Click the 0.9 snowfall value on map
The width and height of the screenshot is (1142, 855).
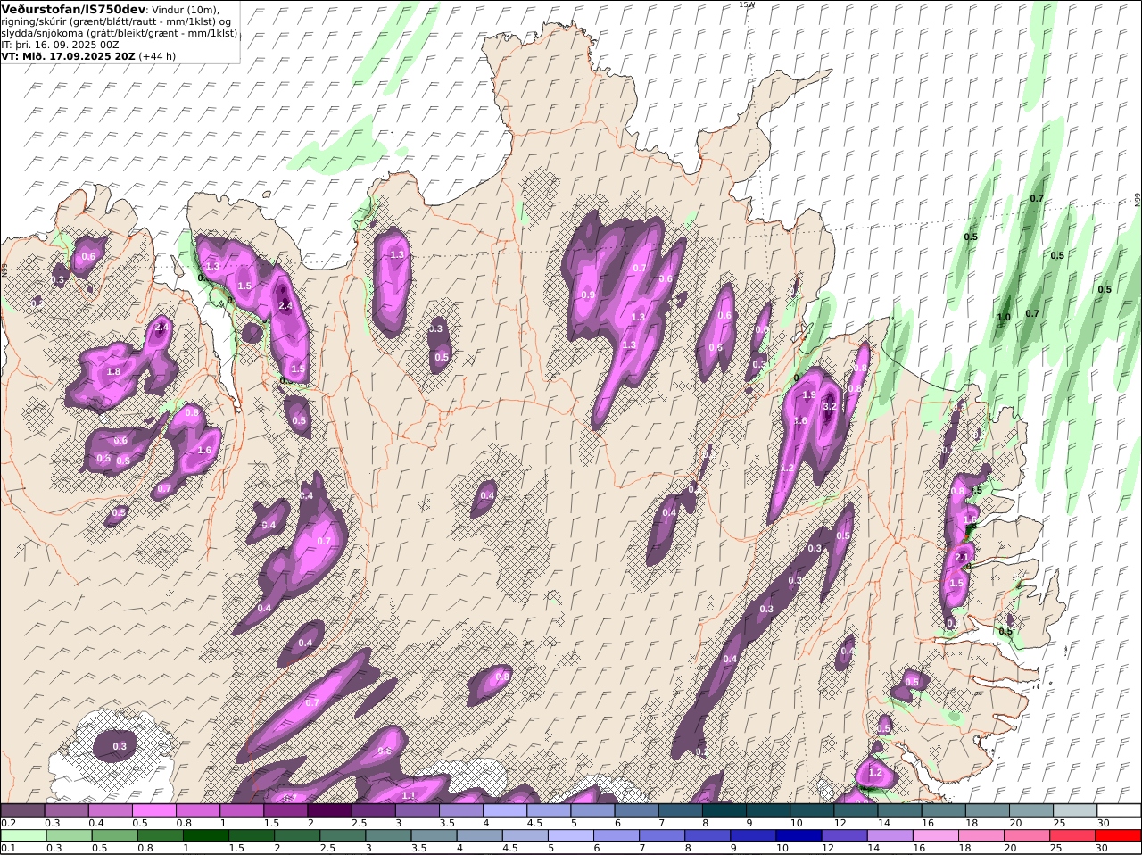[588, 295]
